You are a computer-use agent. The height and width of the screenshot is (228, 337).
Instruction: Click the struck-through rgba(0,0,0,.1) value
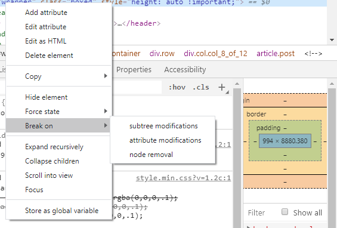(x=145, y=198)
